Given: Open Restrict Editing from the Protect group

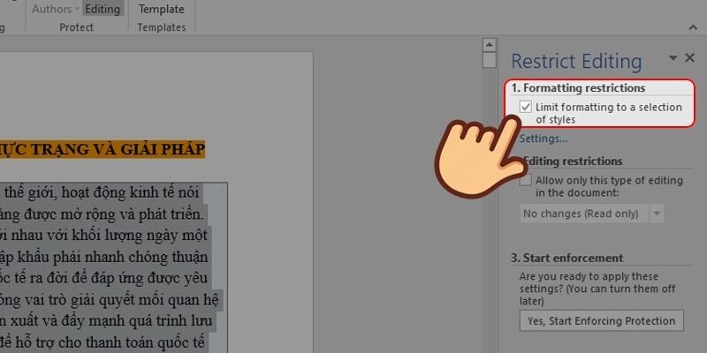Looking at the screenshot, I should (x=103, y=10).
